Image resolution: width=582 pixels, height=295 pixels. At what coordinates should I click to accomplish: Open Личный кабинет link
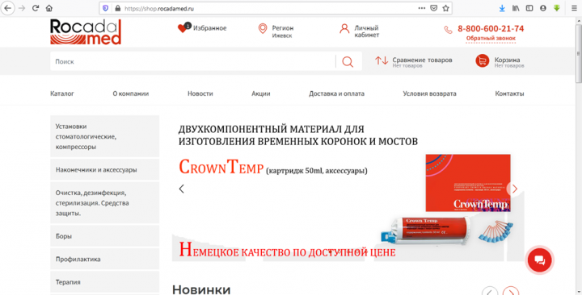367,31
